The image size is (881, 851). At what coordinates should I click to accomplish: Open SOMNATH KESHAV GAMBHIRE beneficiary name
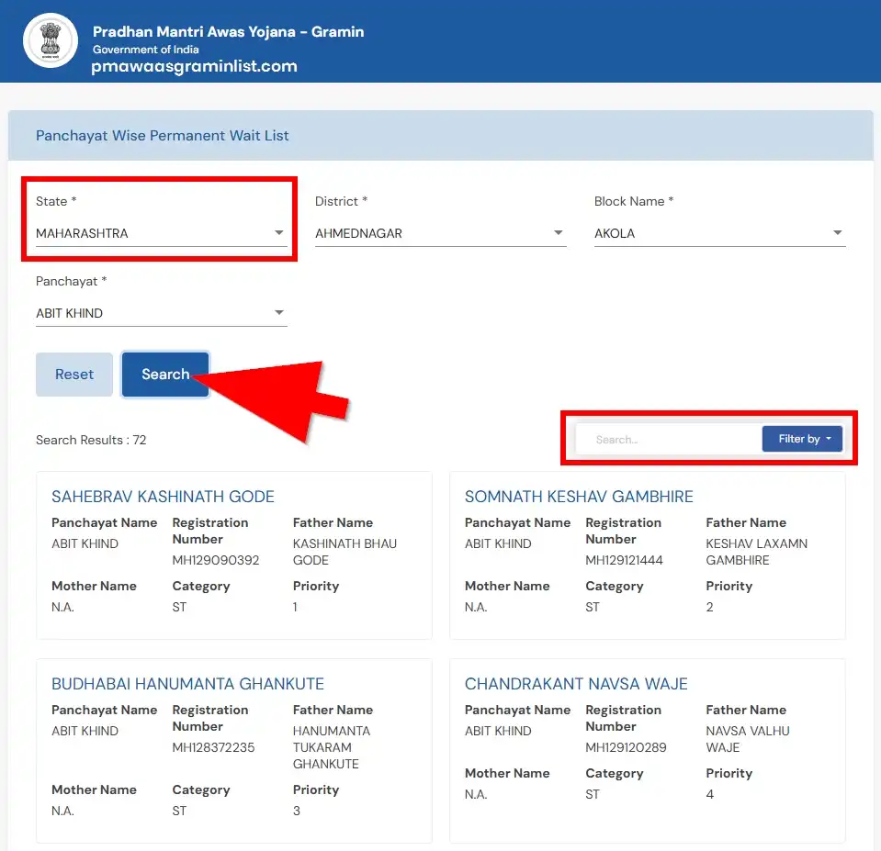point(579,497)
